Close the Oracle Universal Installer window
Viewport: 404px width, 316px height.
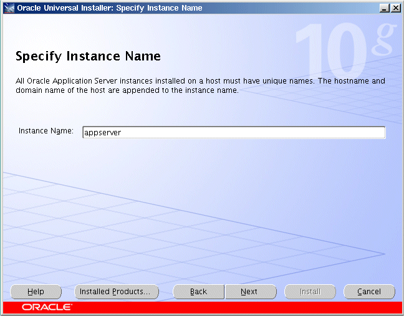point(395,8)
